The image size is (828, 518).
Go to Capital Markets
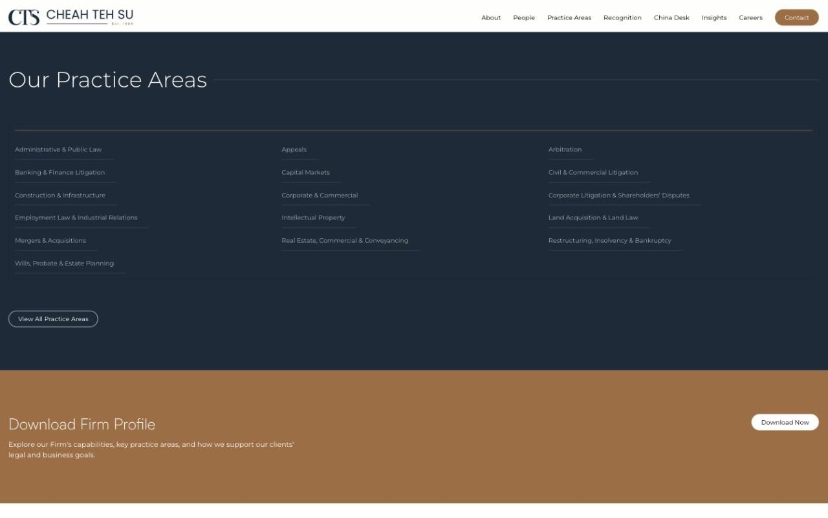tap(305, 172)
